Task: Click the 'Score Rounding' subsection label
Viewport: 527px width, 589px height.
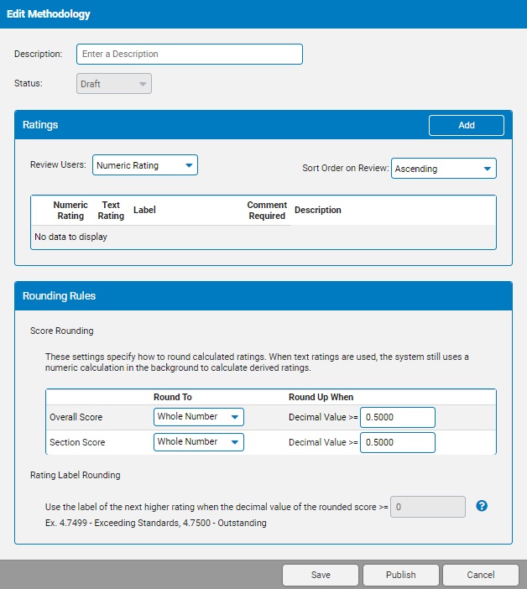Action: point(61,331)
